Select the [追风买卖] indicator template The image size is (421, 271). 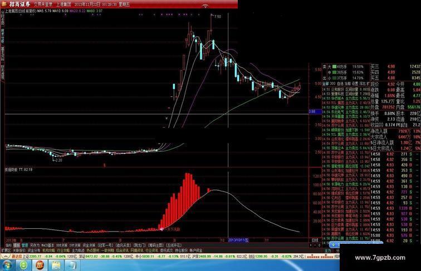pyautogui.click(x=123, y=245)
